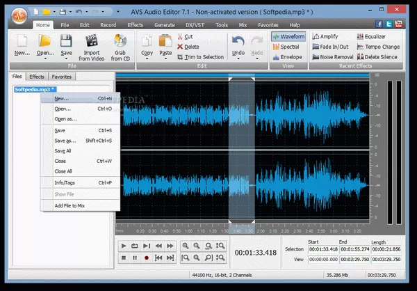
Task: Open the Tempo Change effect
Action: coord(378,47)
